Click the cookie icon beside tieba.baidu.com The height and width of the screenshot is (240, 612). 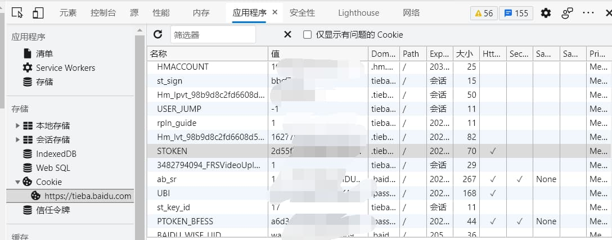35,196
